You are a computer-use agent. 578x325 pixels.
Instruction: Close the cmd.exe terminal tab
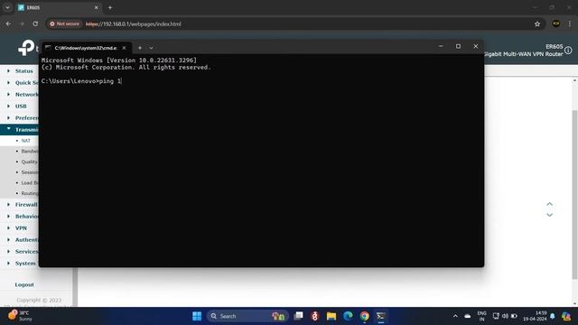125,48
